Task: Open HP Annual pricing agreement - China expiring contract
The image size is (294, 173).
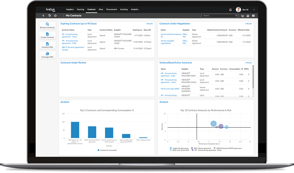Action: (70, 36)
